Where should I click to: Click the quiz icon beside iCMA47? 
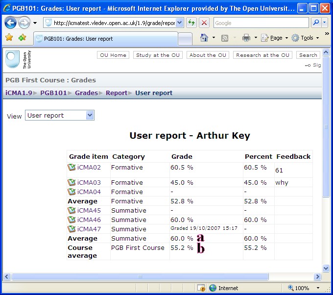coord(71,229)
